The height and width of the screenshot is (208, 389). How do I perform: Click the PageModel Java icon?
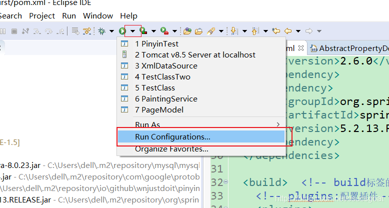124,109
